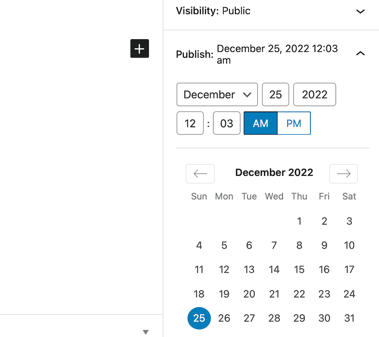Collapse the Publish panel chevron
The width and height of the screenshot is (379, 337).
click(360, 53)
